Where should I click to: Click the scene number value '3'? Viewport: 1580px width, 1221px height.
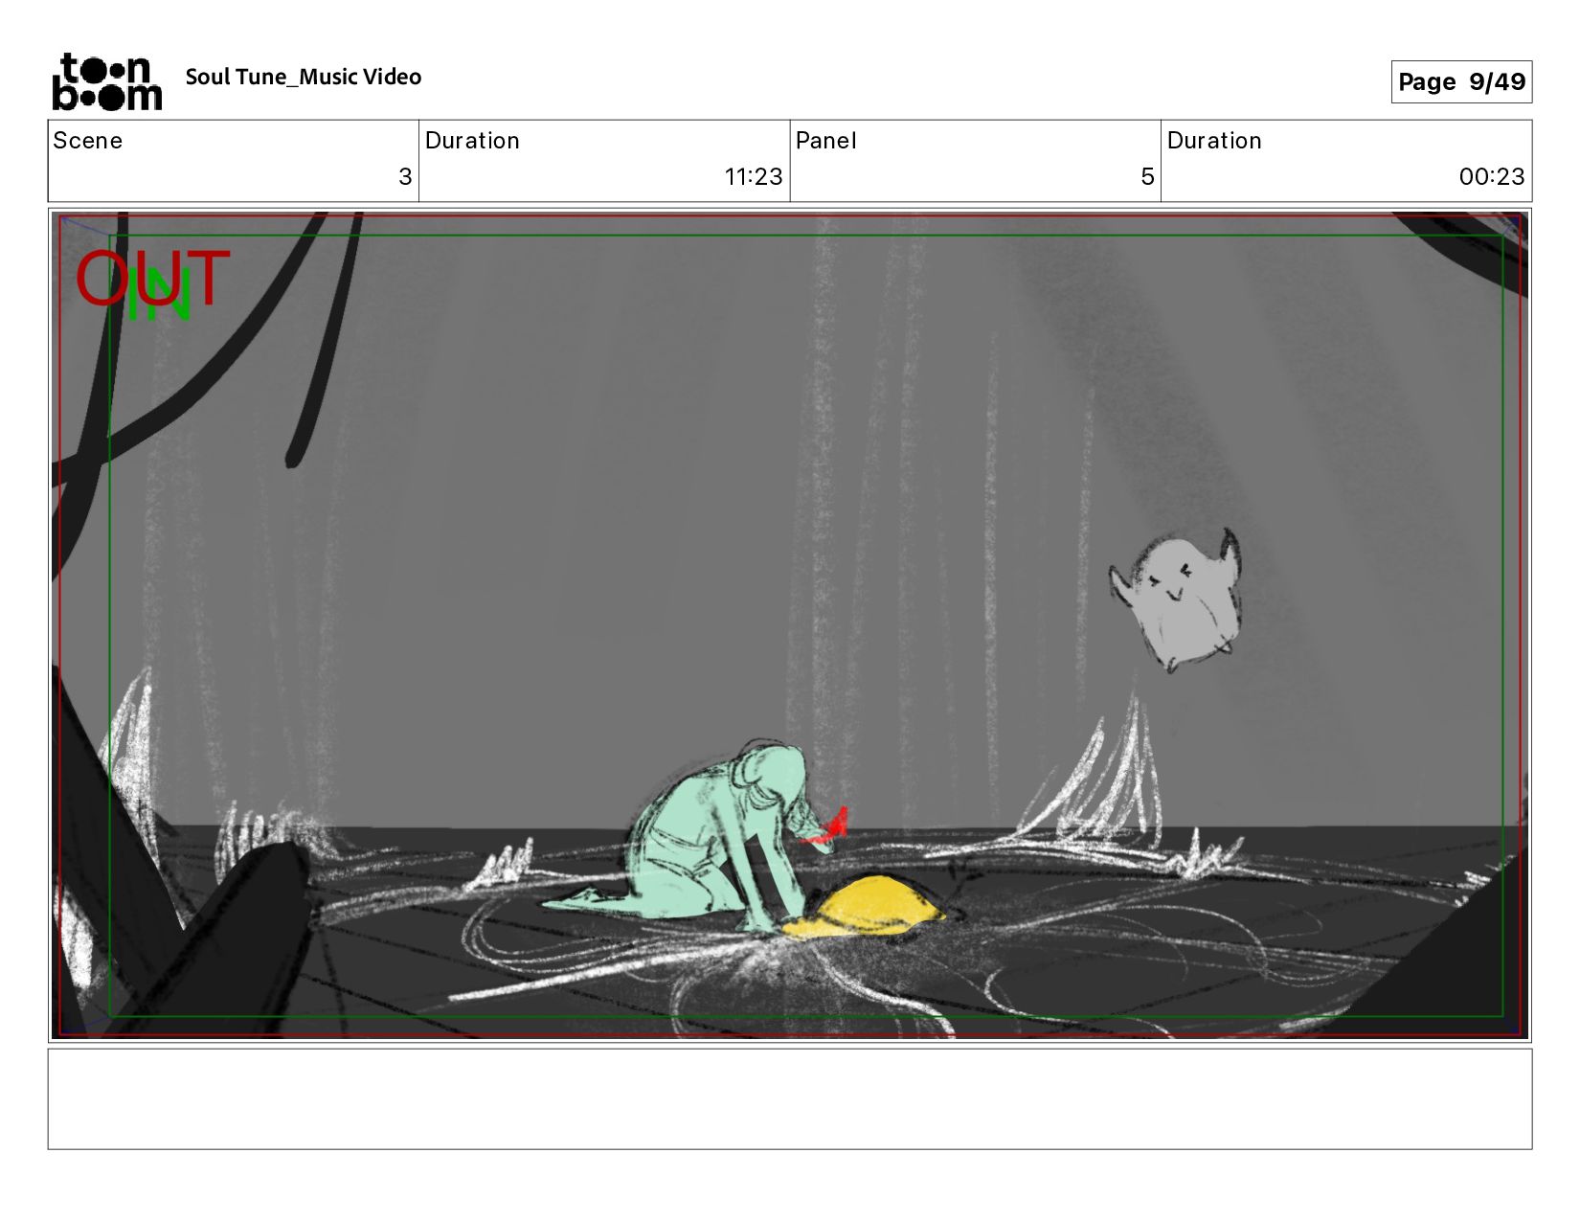point(405,176)
